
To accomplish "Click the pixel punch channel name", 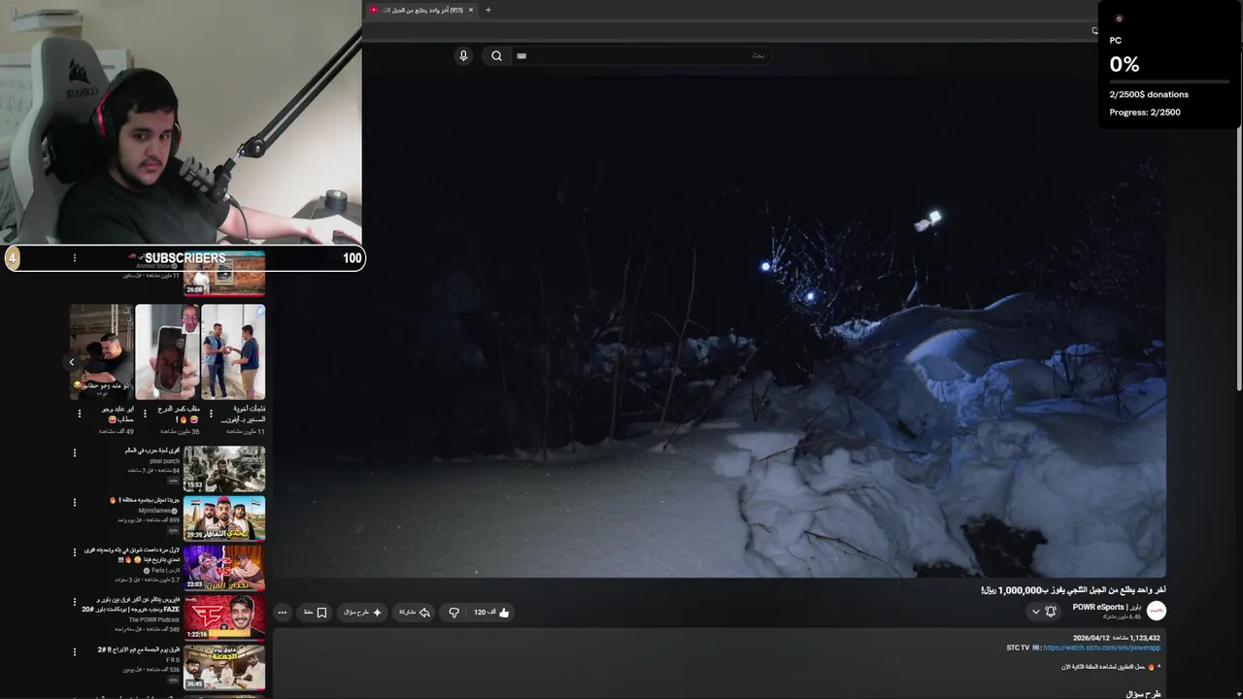I will tap(164, 461).
